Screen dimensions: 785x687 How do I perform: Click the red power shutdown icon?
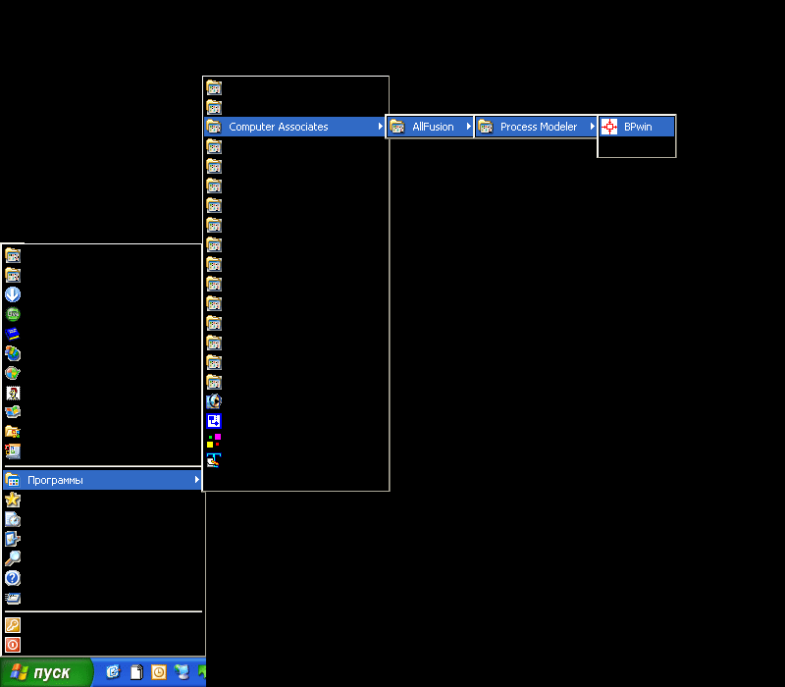tap(13, 645)
